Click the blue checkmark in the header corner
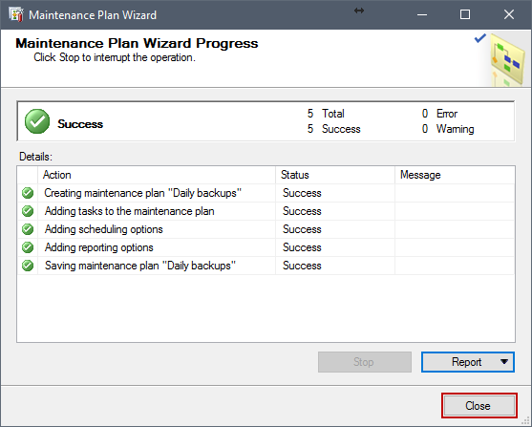 point(480,38)
